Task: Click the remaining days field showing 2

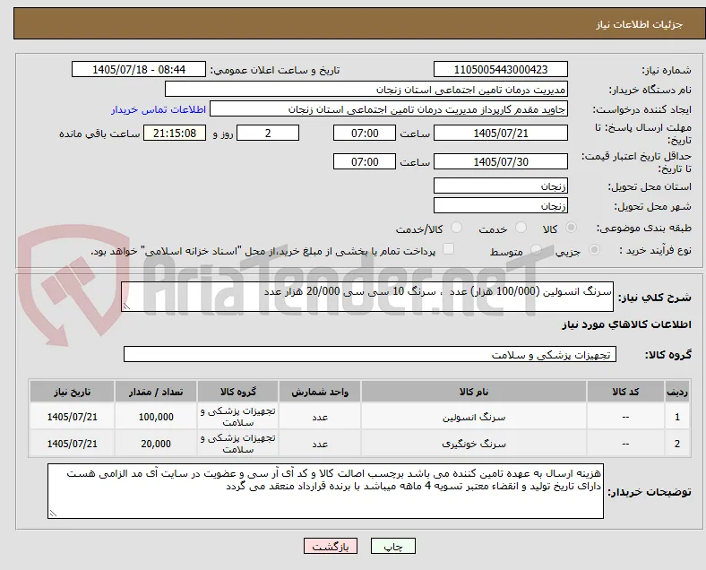Action: [268, 133]
